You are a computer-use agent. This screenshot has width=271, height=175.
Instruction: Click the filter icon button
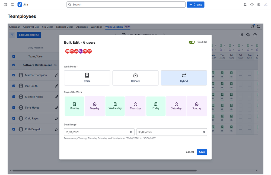pos(12,35)
